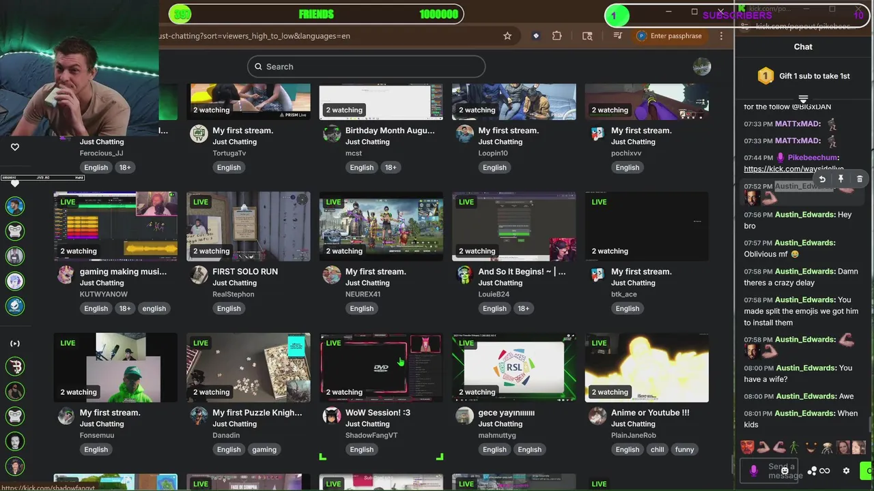Open the Danadin channel name link
Image resolution: width=874 pixels, height=491 pixels.
(226, 435)
